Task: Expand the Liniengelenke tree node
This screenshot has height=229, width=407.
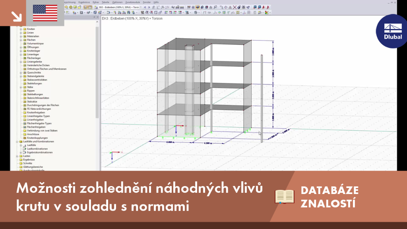Action: tap(21, 62)
